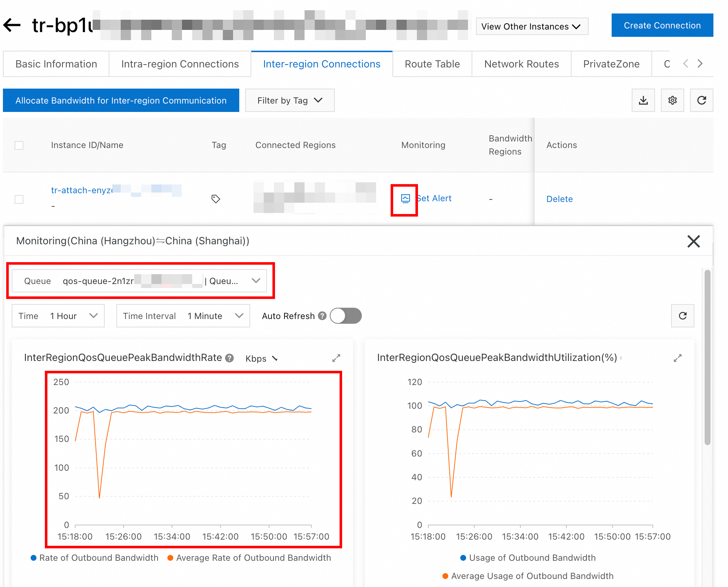This screenshot has width=728, height=587.
Task: Click the download icon in the toolbar
Action: pyautogui.click(x=643, y=100)
